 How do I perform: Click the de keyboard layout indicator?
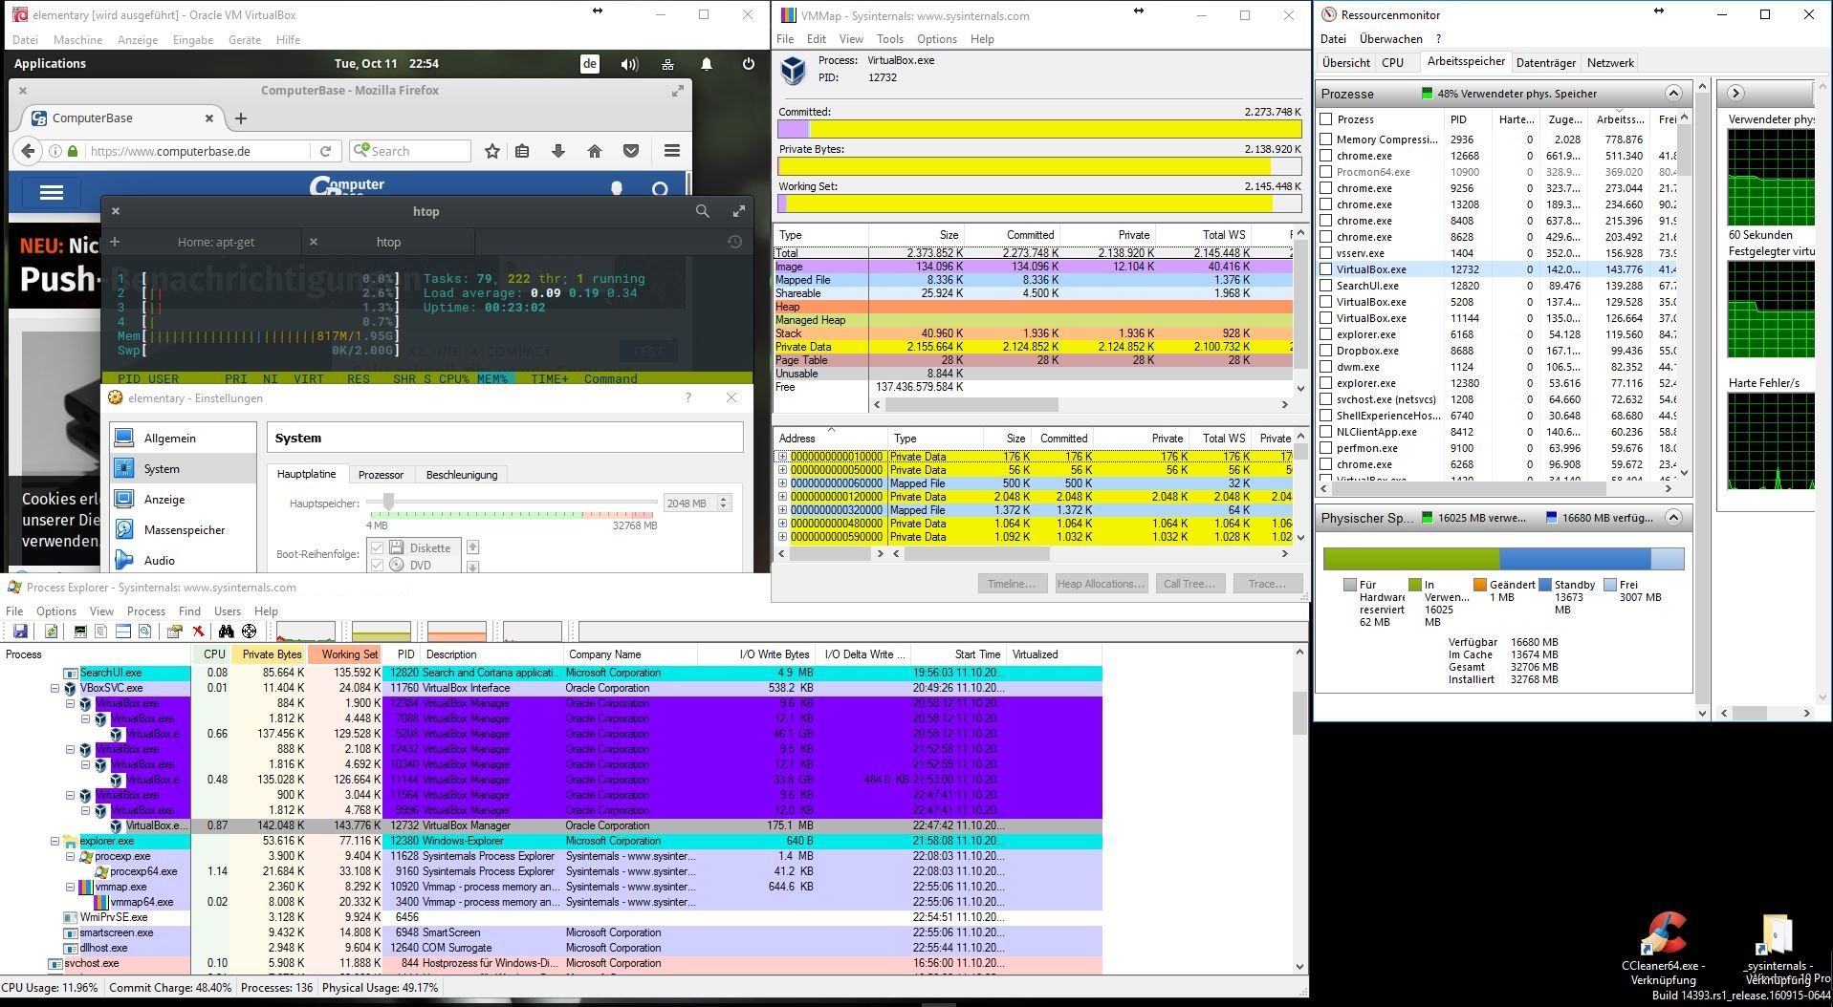pyautogui.click(x=590, y=64)
